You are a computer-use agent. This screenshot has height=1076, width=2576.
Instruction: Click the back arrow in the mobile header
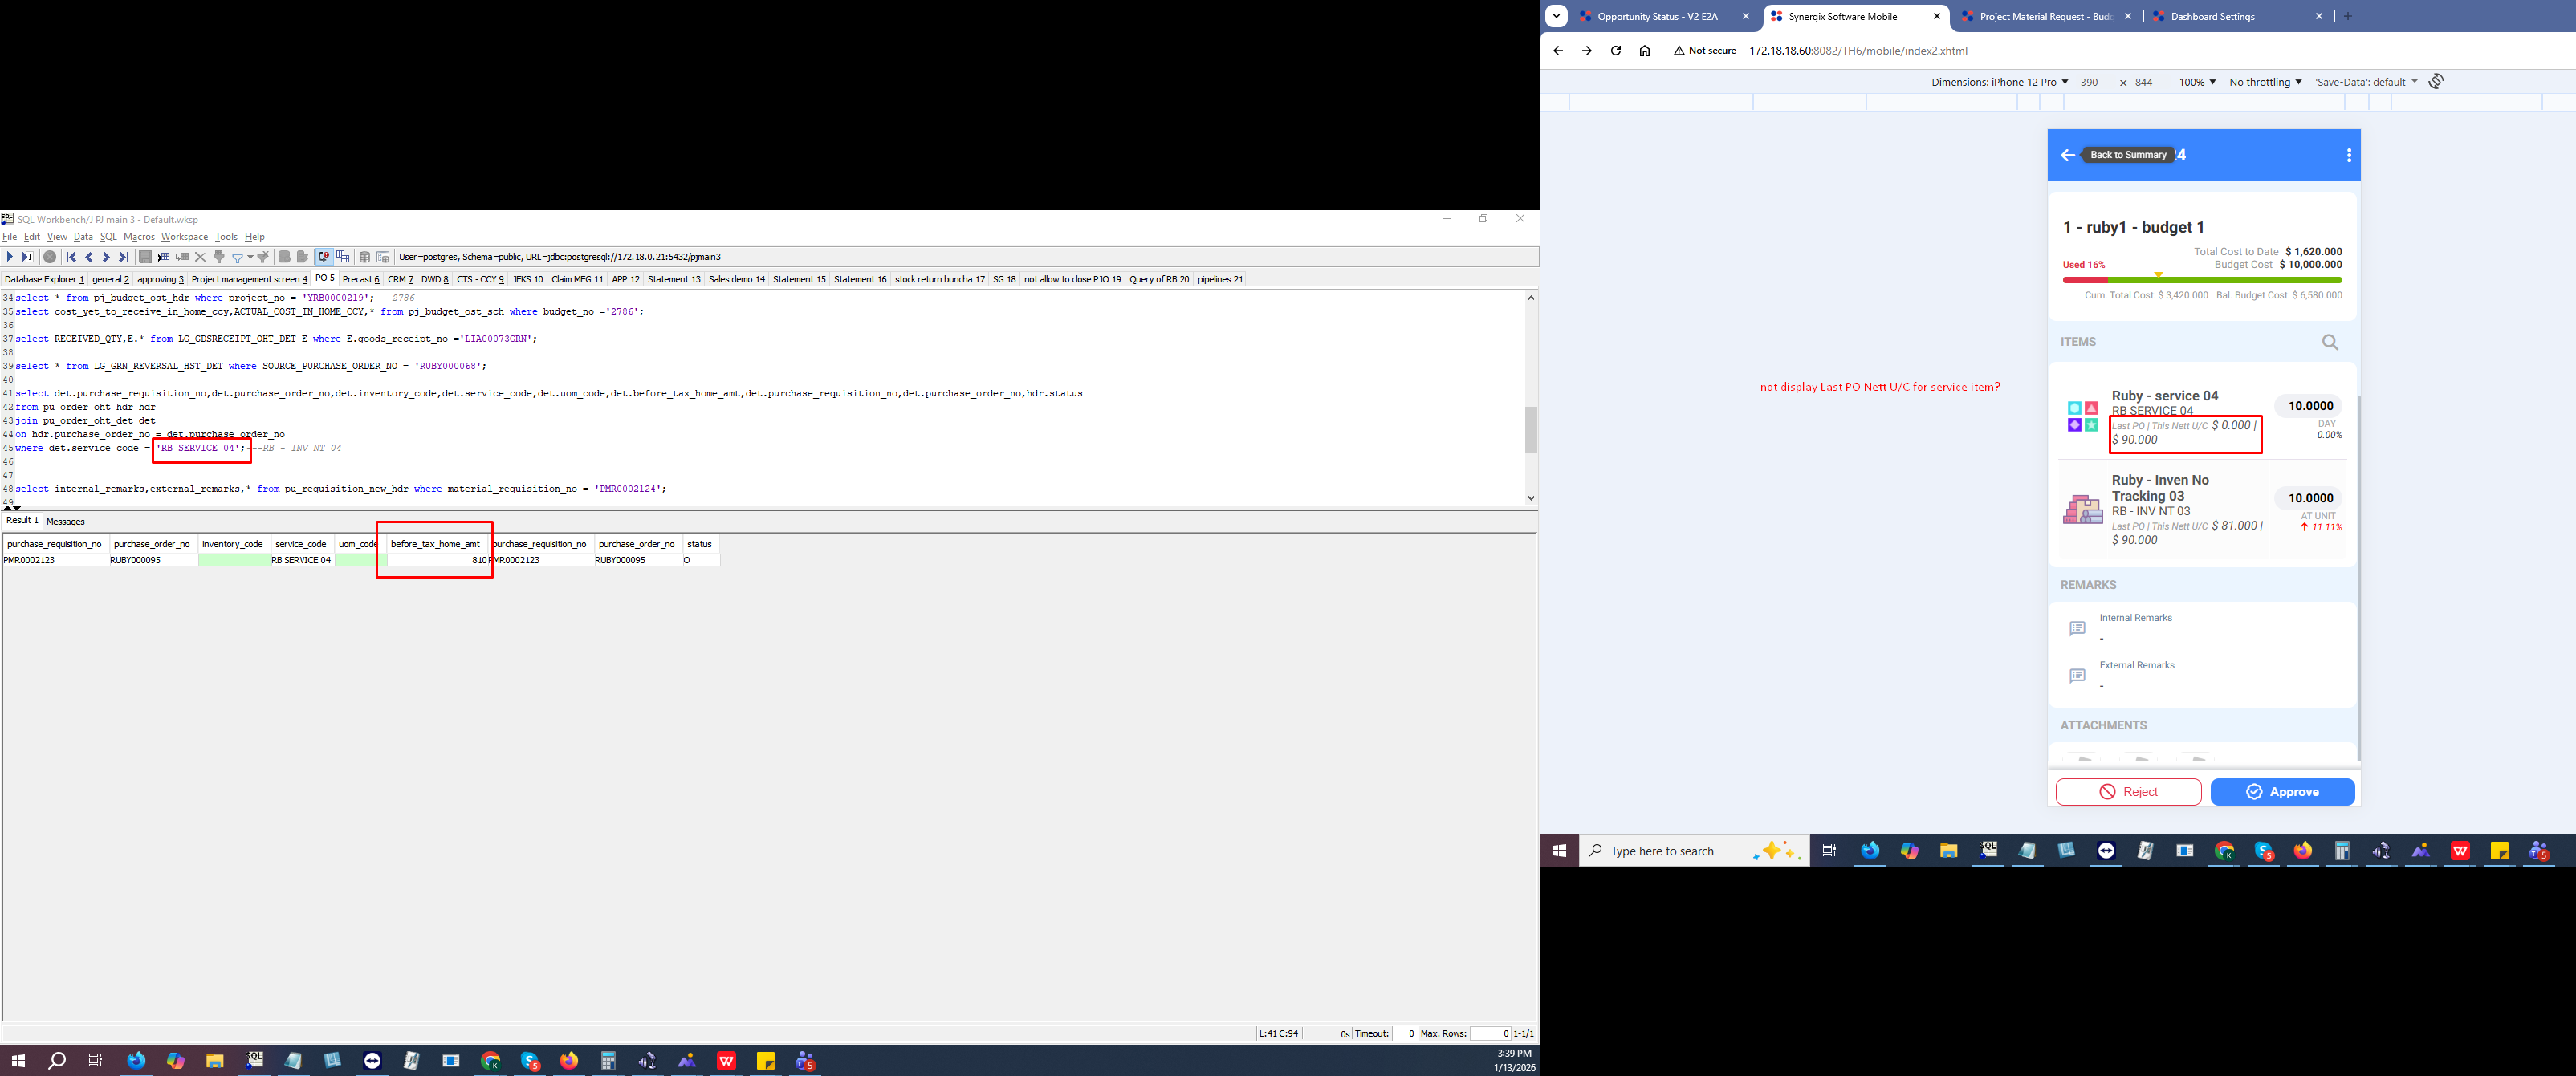[2067, 155]
